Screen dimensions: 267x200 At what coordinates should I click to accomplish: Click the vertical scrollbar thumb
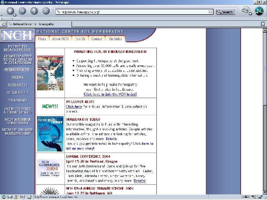[x=265, y=69]
